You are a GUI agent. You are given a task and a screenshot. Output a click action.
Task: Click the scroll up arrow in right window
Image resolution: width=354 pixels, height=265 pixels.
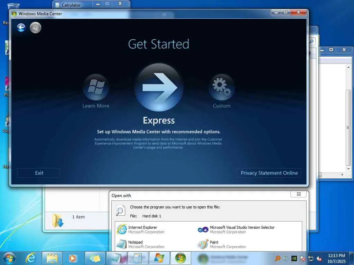pos(348,67)
